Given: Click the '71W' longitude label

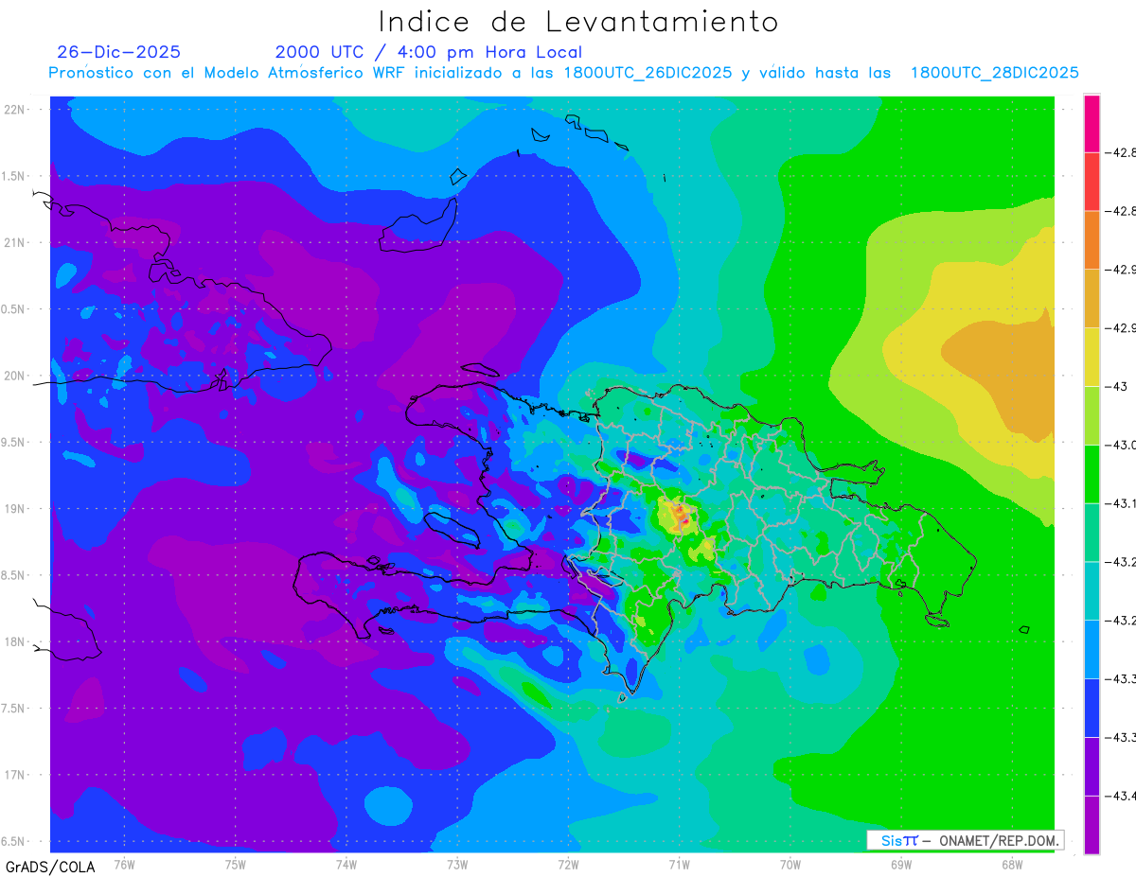Looking at the screenshot, I should [x=679, y=864].
